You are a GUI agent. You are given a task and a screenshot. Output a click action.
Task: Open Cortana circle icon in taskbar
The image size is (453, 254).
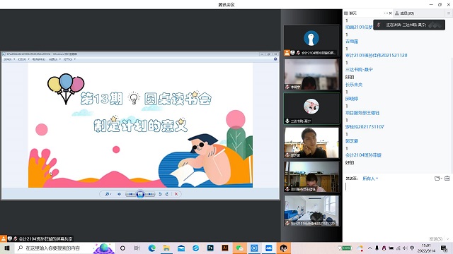[122, 248]
